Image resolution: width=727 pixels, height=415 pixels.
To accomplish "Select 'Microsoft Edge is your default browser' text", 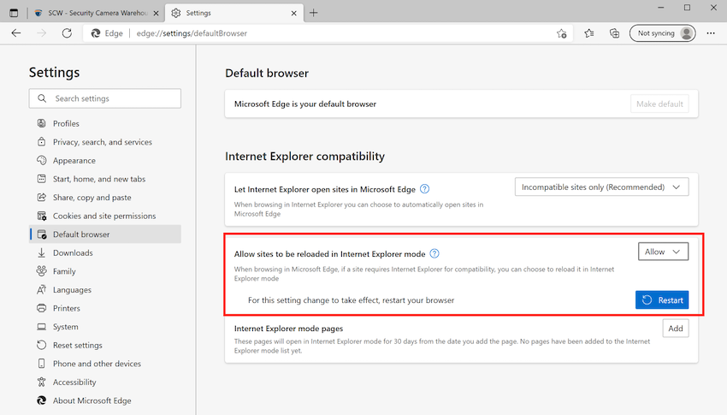I will (x=305, y=104).
